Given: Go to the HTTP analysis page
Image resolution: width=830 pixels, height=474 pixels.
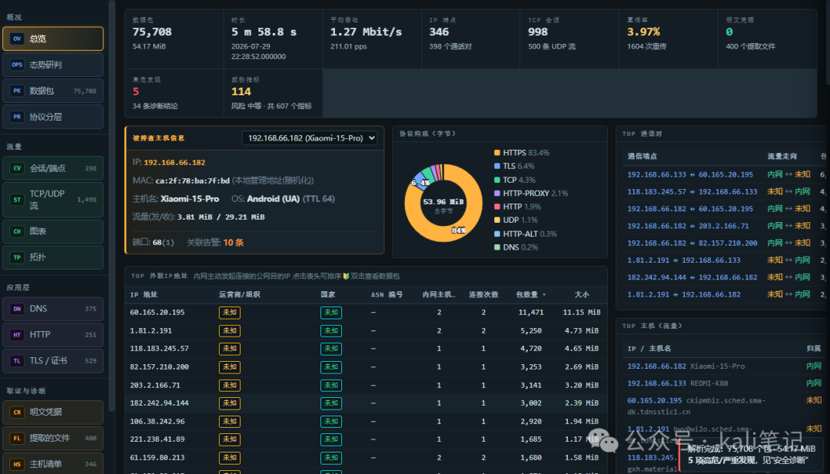Looking at the screenshot, I should pyautogui.click(x=53, y=334).
